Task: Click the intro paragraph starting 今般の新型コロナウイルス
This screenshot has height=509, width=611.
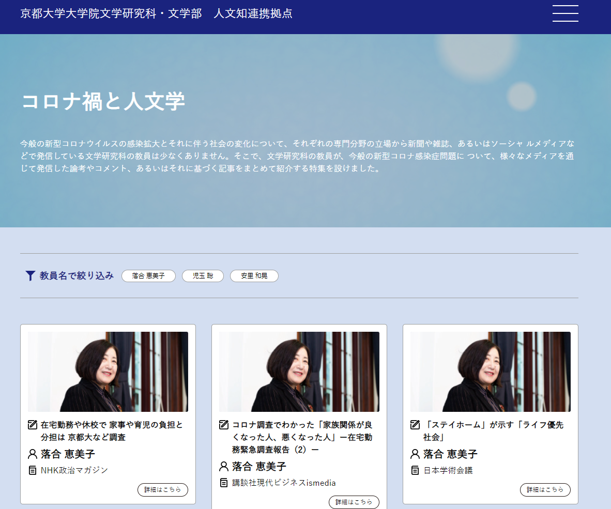Action: [x=297, y=156]
